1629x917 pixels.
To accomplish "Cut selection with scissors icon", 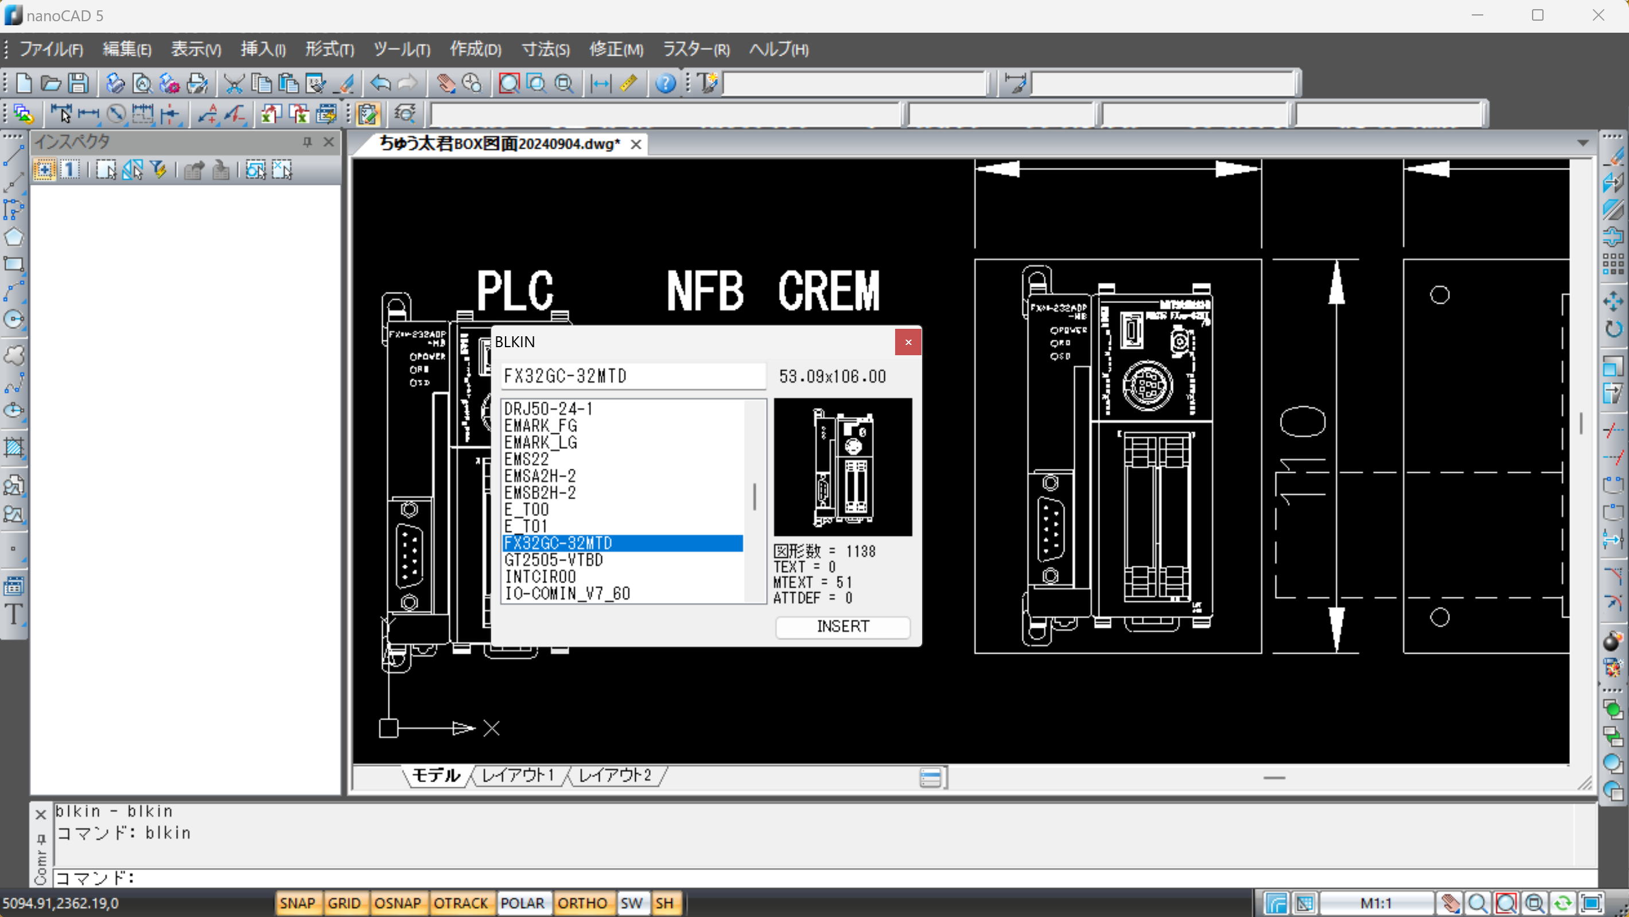I will pos(234,83).
